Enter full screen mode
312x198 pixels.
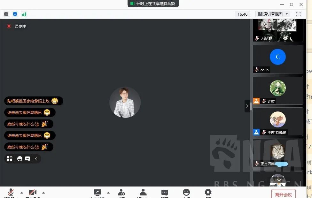coord(298,14)
